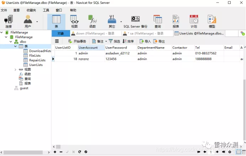The image size is (246, 156).
Task: Add a new record with plus icon
Action: tap(55, 152)
